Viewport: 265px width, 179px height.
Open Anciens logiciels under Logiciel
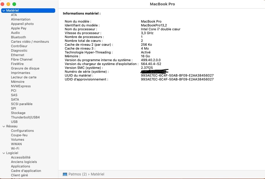tap(24, 162)
